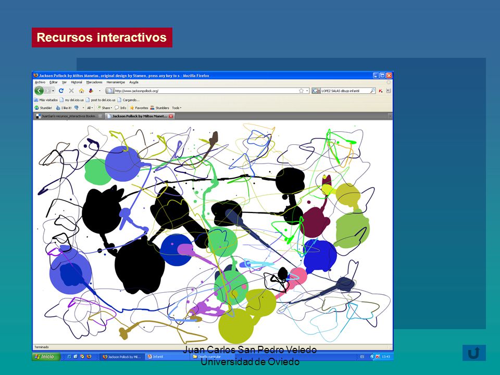
Task: Open the Google search engine selector
Action: 316,91
